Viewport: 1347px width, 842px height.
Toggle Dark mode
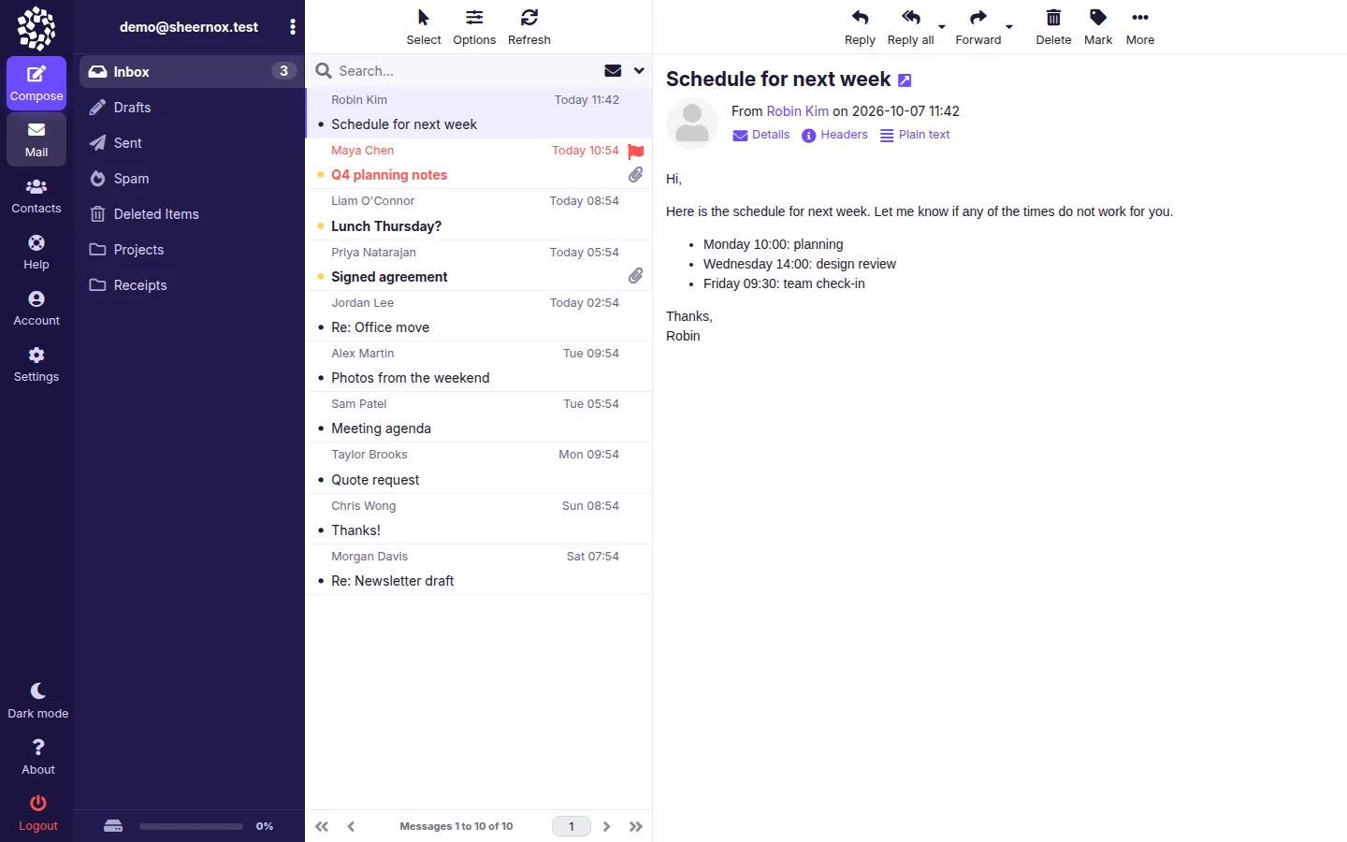point(38,701)
